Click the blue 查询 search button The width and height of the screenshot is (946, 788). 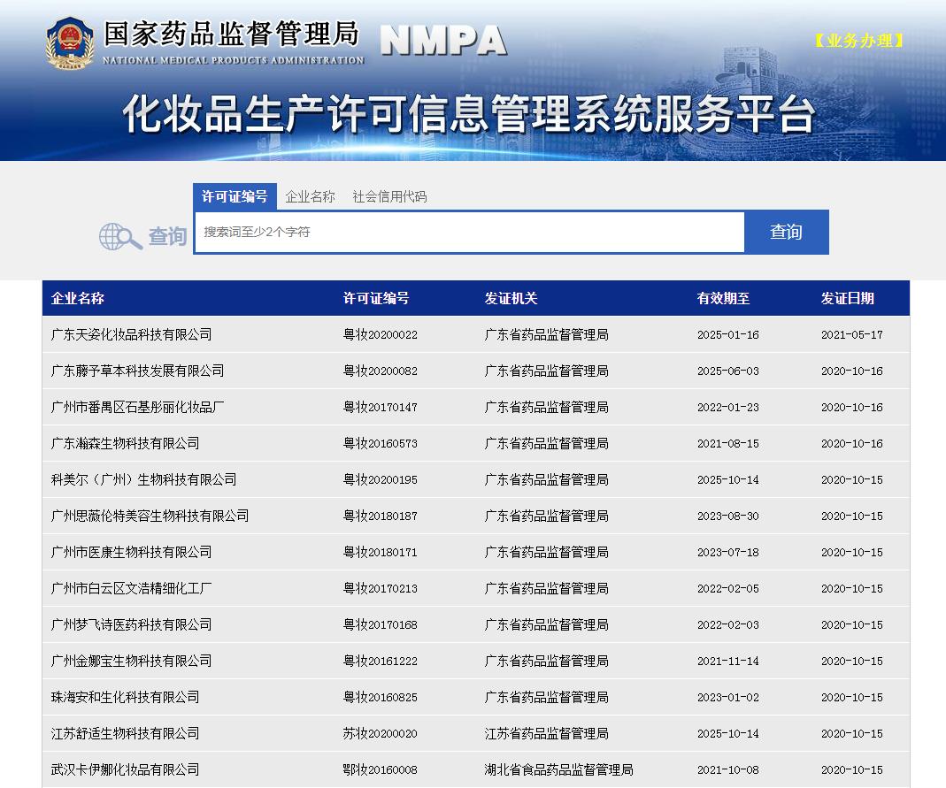pos(786,232)
